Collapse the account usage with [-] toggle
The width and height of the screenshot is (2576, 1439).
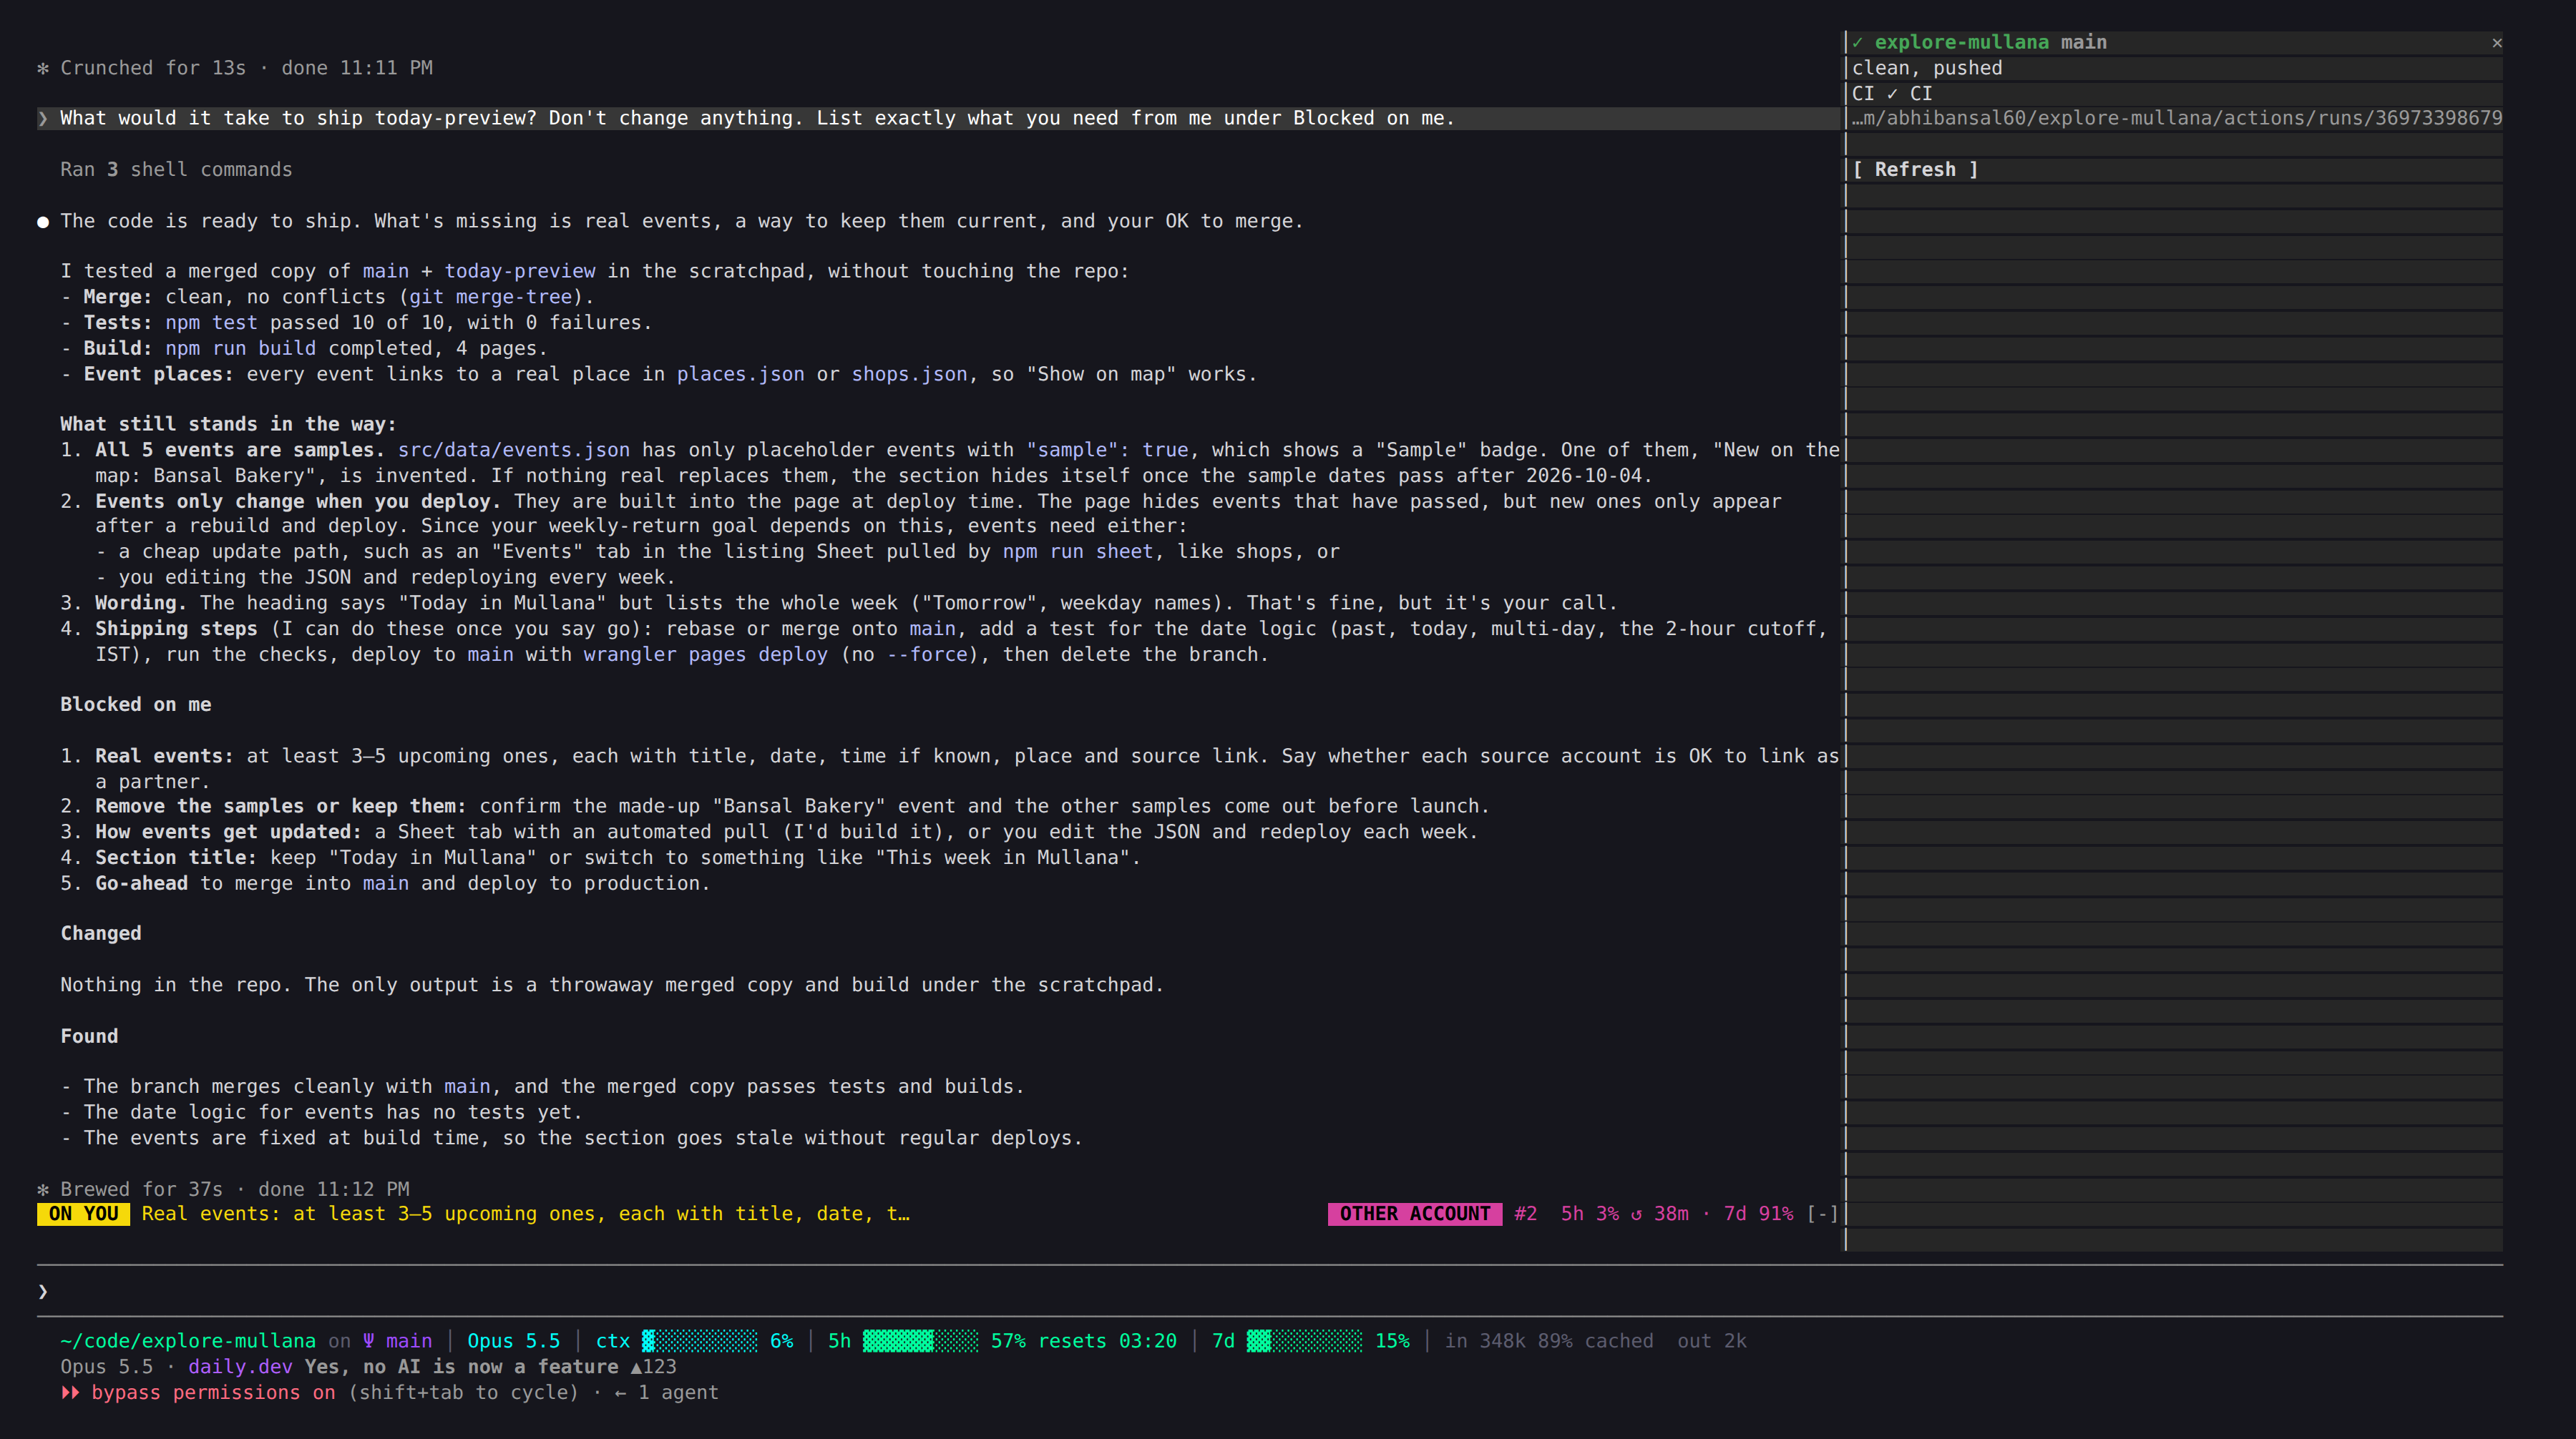pyautogui.click(x=1822, y=1213)
